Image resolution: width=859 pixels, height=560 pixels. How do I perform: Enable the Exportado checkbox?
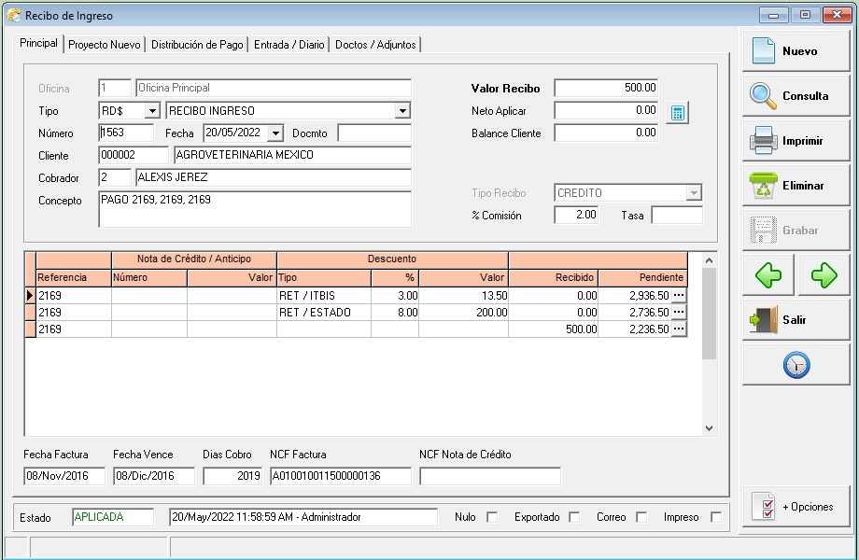[x=574, y=517]
